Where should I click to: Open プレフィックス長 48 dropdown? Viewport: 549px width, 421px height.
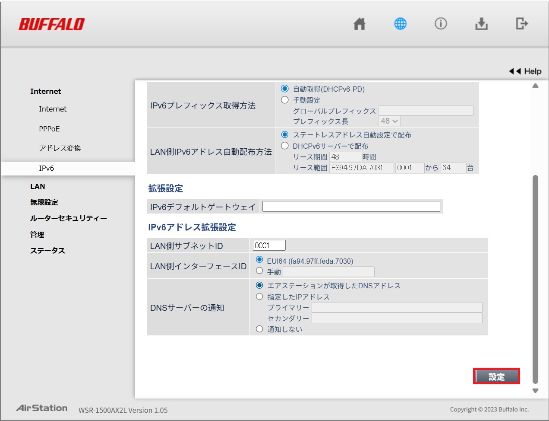pyautogui.click(x=389, y=121)
